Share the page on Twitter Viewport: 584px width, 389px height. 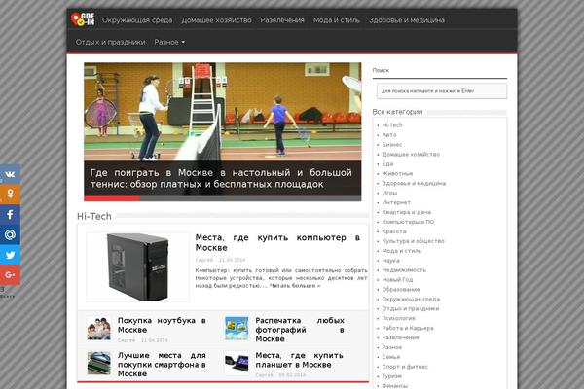pyautogui.click(x=10, y=255)
